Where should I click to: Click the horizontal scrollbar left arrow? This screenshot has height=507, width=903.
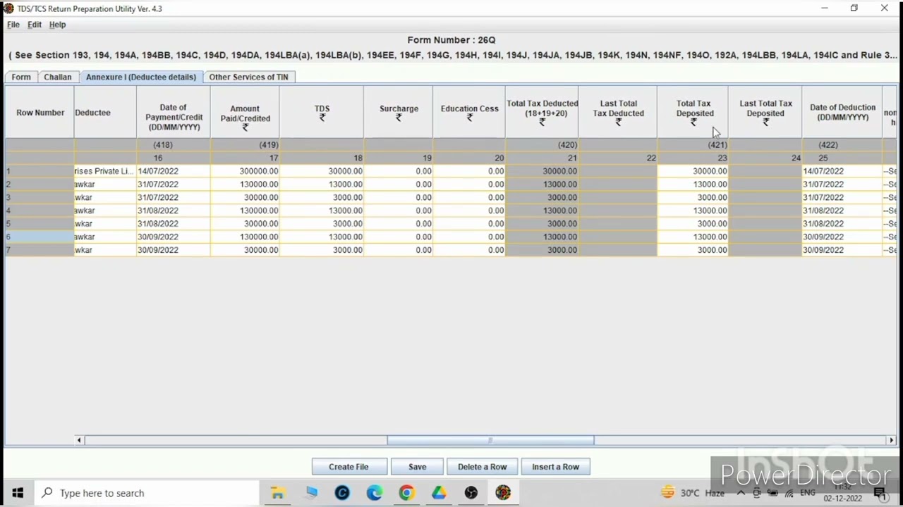pos(79,440)
